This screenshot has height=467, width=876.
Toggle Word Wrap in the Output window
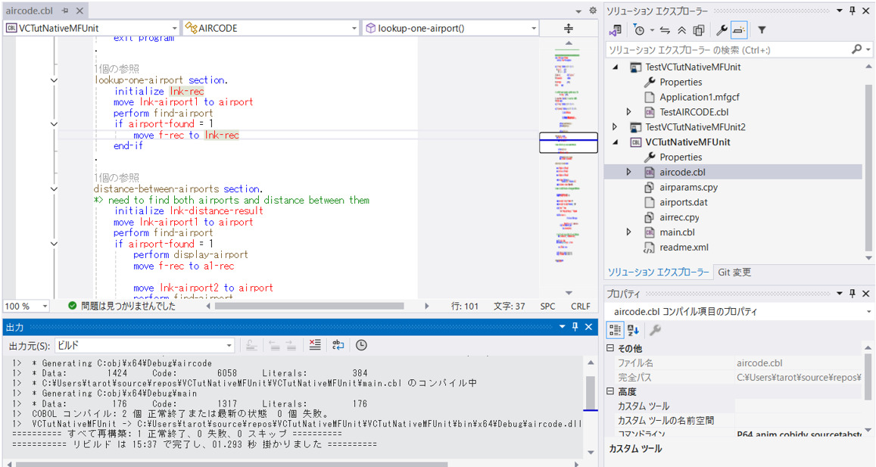coord(338,344)
